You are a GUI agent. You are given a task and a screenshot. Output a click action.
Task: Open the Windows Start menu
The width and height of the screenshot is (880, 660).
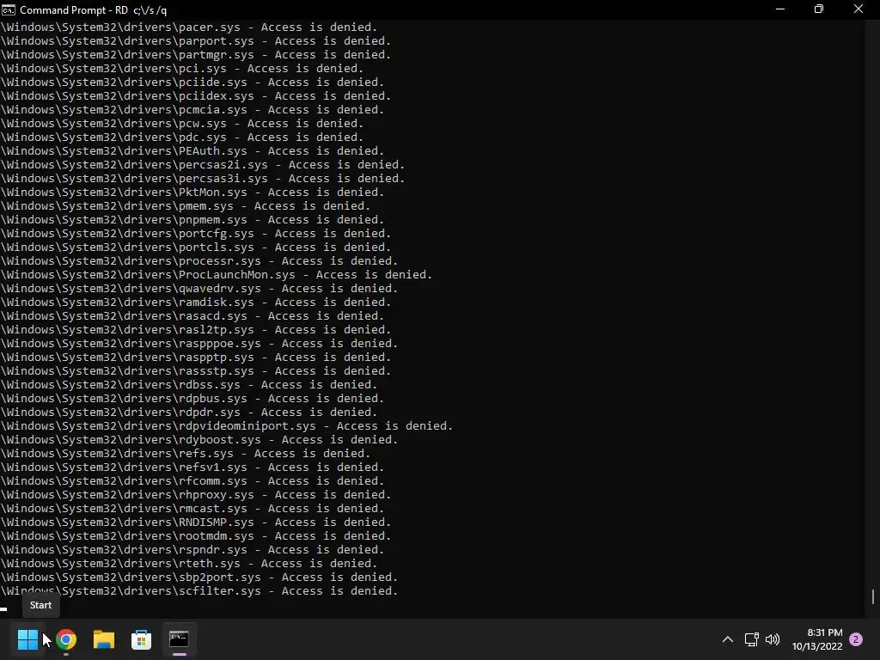coord(27,639)
